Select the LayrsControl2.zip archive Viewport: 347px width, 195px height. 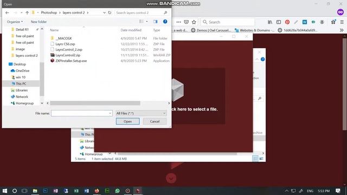[68, 55]
